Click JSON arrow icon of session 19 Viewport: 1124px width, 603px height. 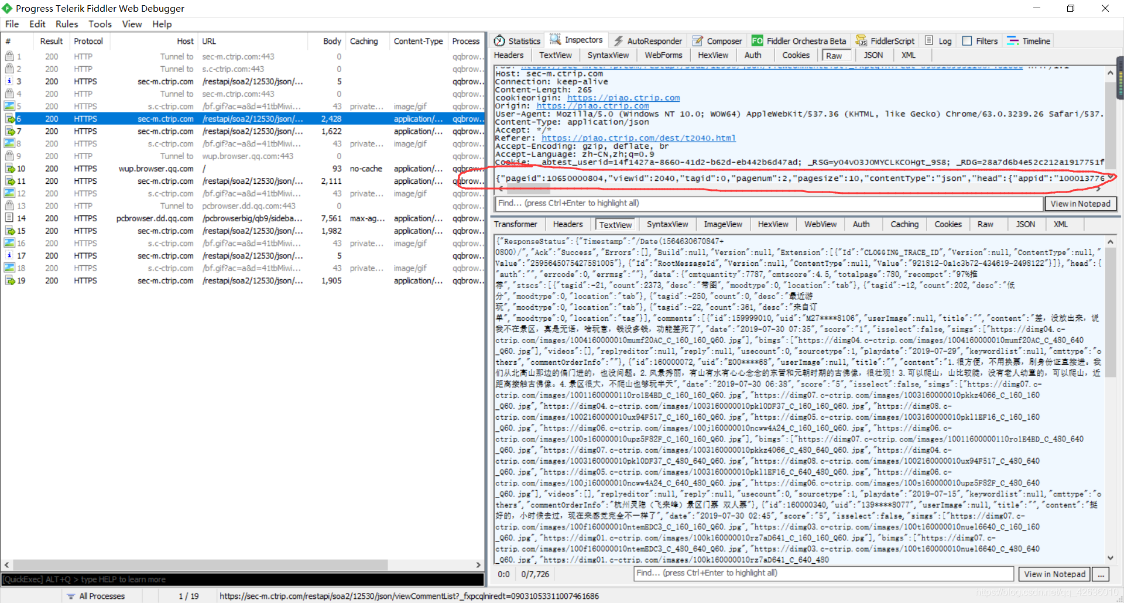pyautogui.click(x=11, y=280)
